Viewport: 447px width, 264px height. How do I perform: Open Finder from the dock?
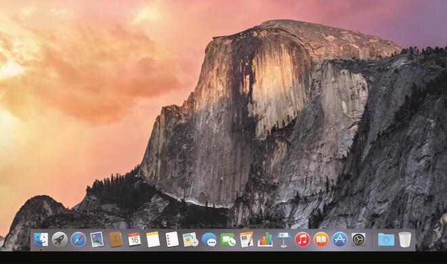[41, 240]
